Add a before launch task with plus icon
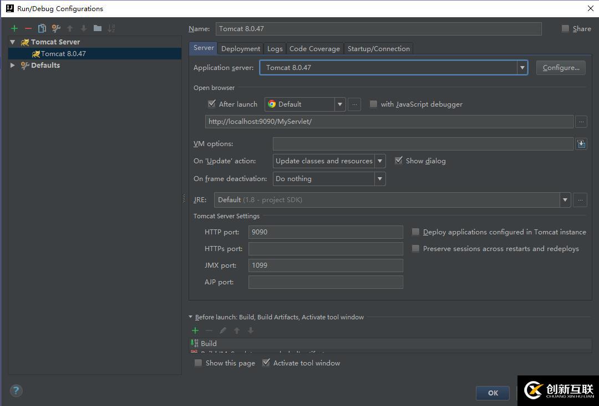Screen dimensions: 599x406 [x=195, y=330]
